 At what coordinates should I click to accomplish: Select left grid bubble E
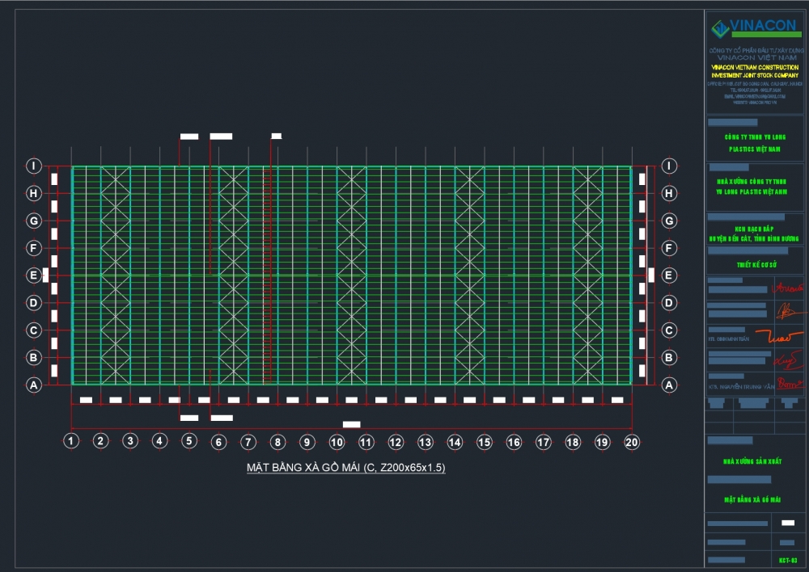pos(34,275)
